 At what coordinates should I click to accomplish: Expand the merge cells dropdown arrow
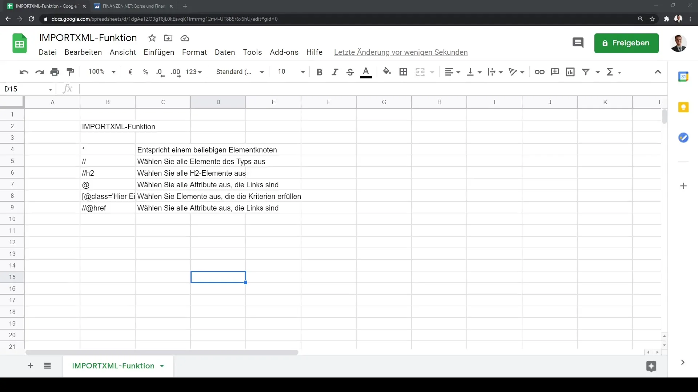pos(432,72)
